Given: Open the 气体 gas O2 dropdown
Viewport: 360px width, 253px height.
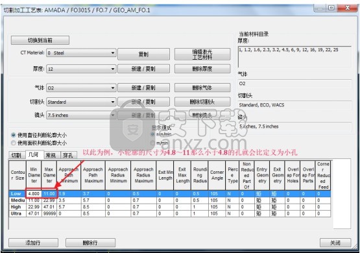Looking at the screenshot, I should click(81, 88).
